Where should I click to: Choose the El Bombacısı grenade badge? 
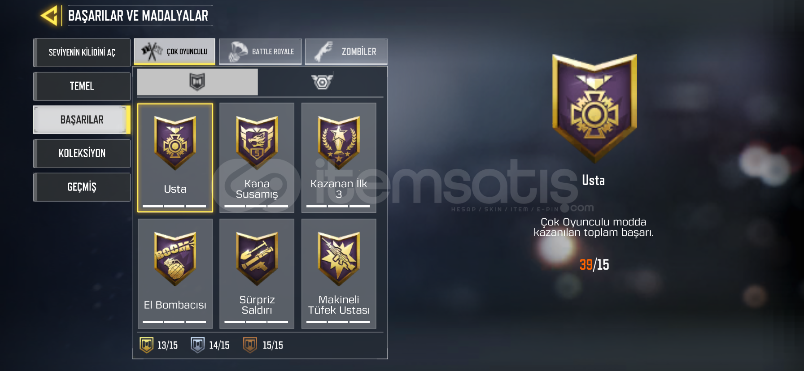coord(175,274)
